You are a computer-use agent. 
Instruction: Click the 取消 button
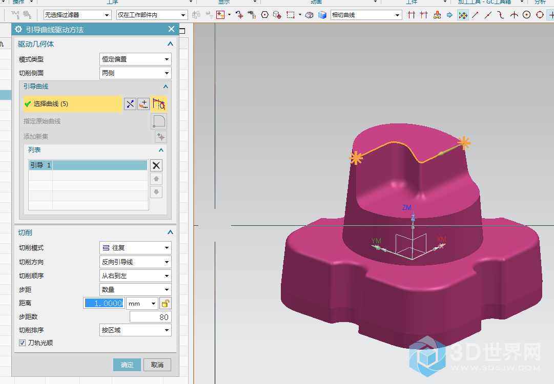[157, 365]
